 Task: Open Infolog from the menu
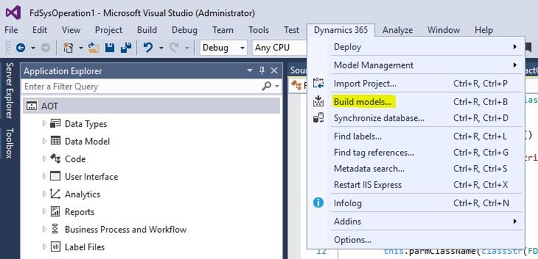coord(415,203)
